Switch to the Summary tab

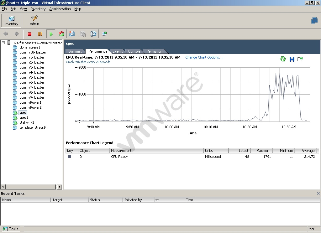point(75,51)
